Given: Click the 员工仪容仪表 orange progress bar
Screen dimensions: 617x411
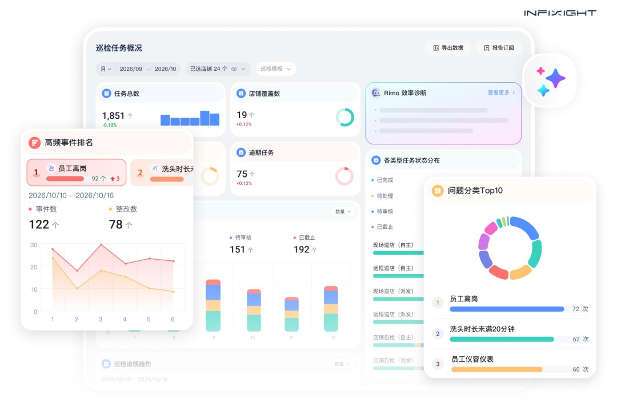Looking at the screenshot, I should pyautogui.click(x=496, y=369).
